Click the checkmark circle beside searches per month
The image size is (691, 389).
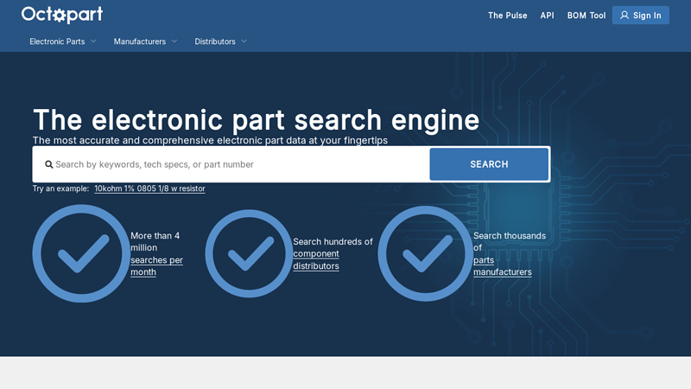click(81, 253)
